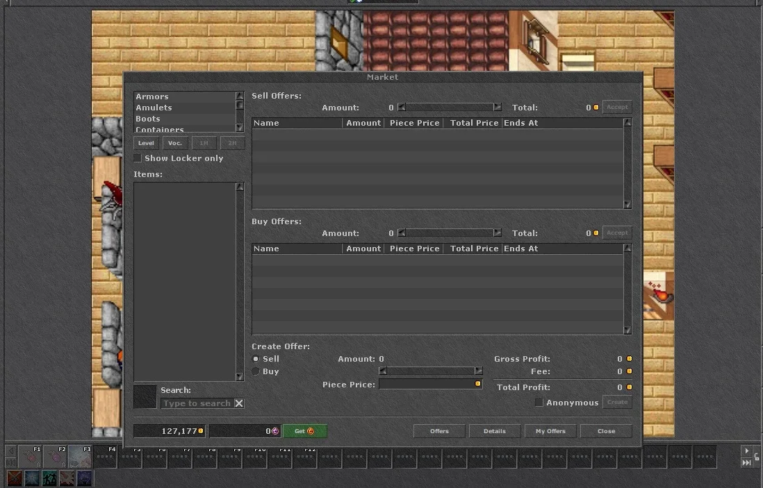Select the Buy radio button

[x=256, y=371]
